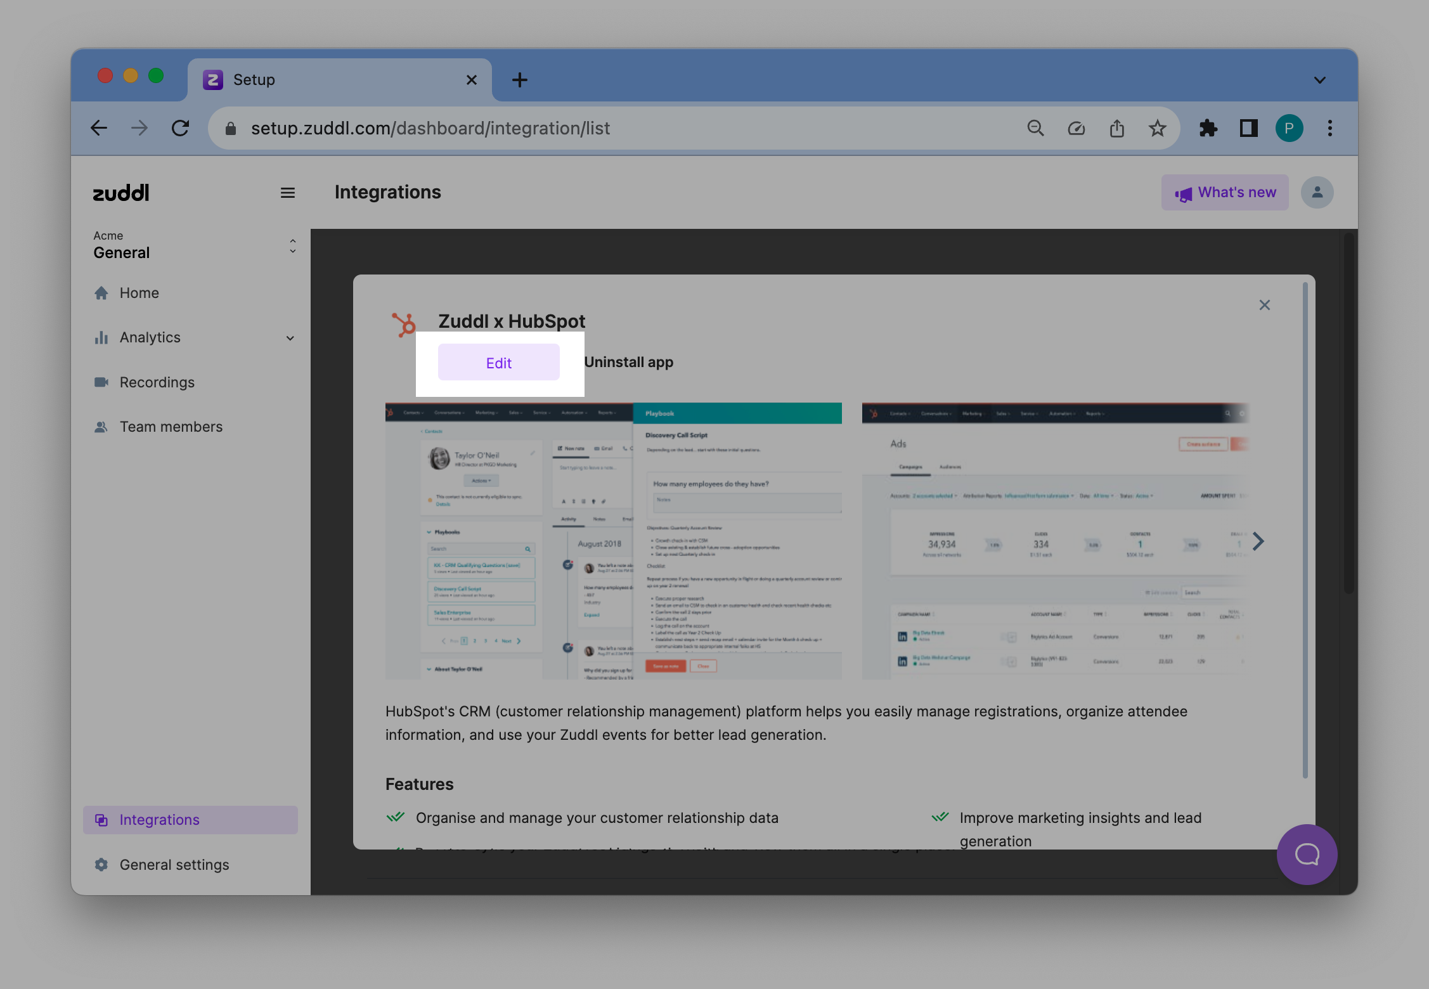Click the hamburger menu icon beside the zuddl logo
1429x989 pixels.
tap(287, 193)
